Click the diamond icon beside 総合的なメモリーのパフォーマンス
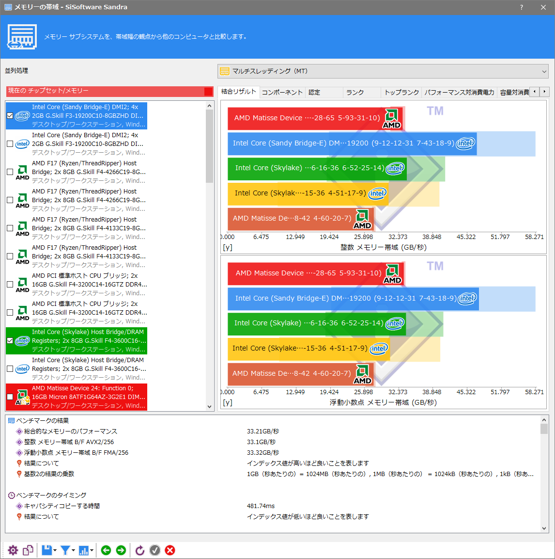This screenshot has height=559, width=555. click(19, 431)
